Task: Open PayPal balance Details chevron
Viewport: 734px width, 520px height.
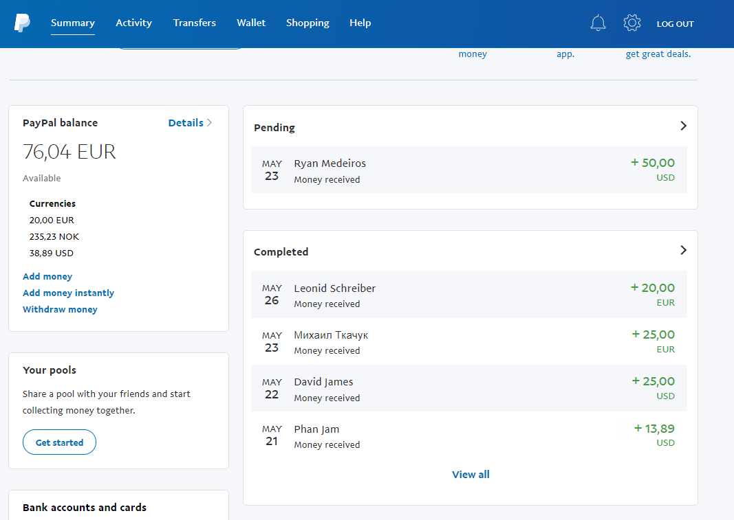Action: 209,122
